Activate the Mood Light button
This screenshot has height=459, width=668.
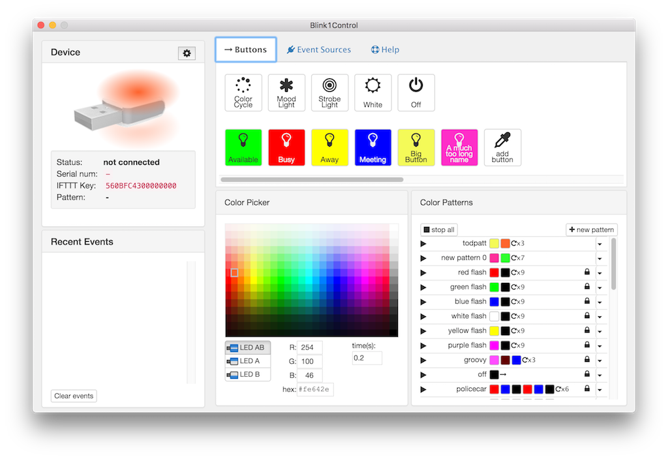coord(286,93)
